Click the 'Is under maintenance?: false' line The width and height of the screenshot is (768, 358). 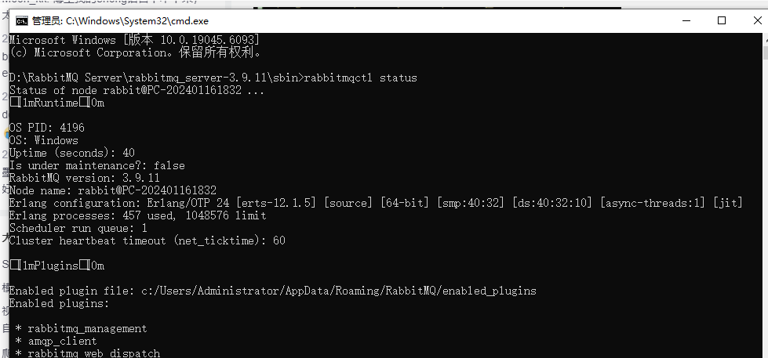point(96,165)
